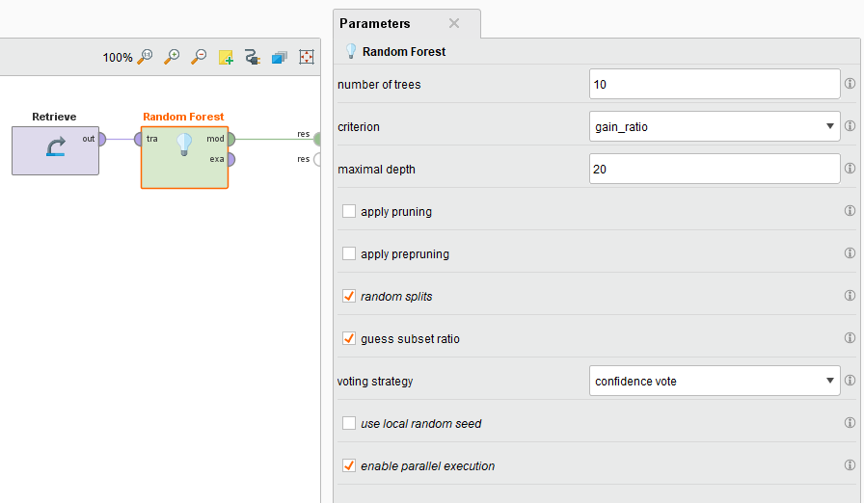Toggle the use local random seed checkbox
Viewport: 864px width, 503px height.
point(349,423)
